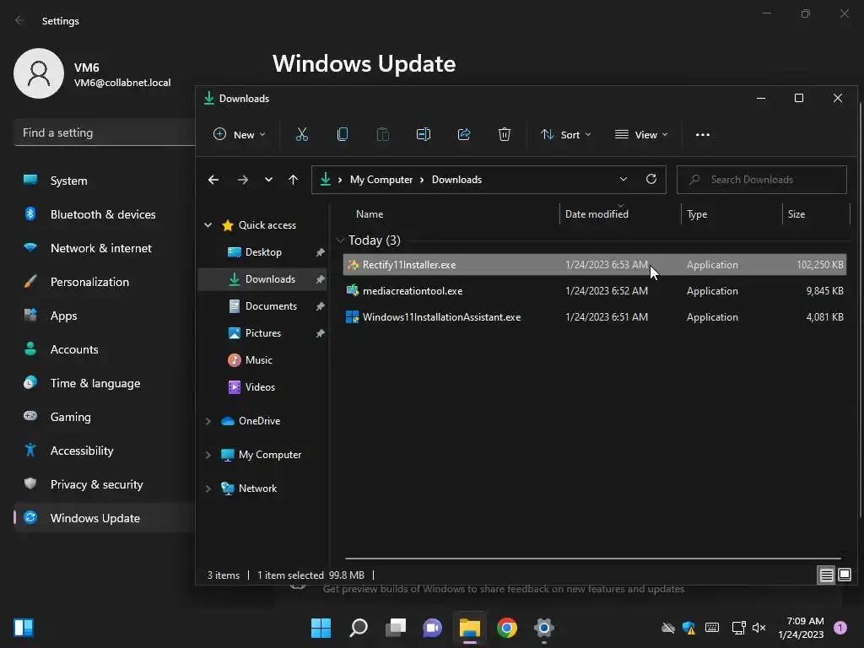Go back in File Explorer
The height and width of the screenshot is (648, 864).
[x=213, y=180]
